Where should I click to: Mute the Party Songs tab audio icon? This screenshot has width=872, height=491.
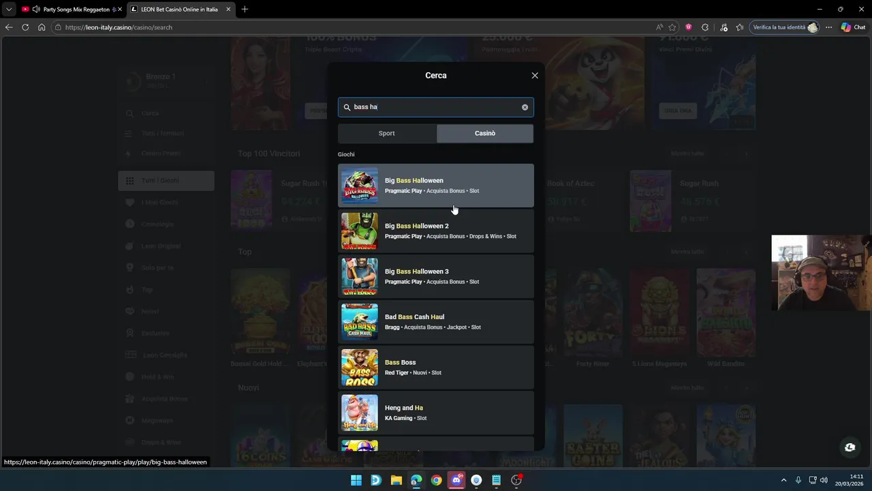click(35, 10)
